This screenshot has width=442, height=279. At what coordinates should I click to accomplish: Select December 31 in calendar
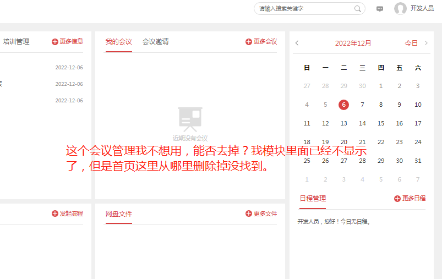[418, 161]
